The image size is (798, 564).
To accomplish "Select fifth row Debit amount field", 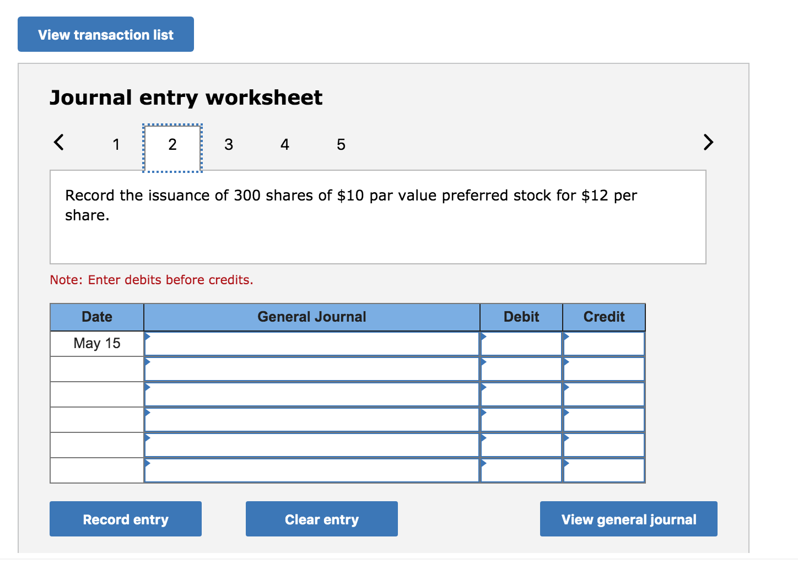I will pyautogui.click(x=521, y=445).
